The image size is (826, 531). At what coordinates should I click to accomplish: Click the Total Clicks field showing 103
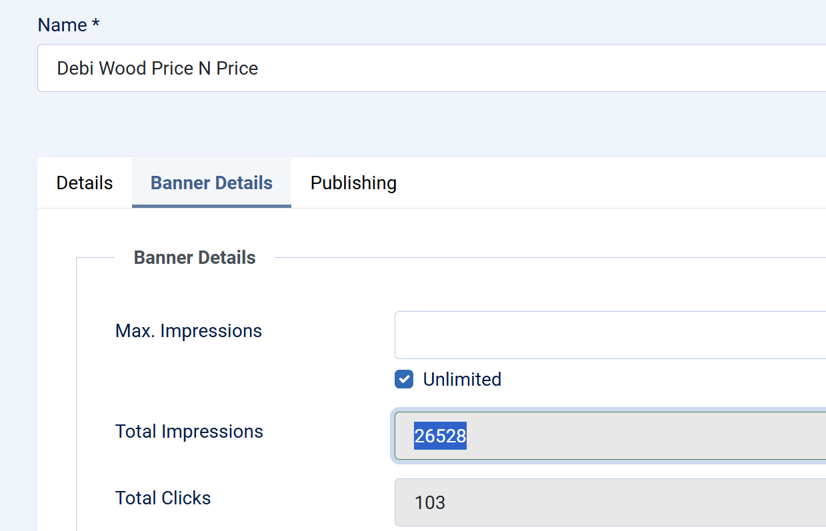click(610, 502)
